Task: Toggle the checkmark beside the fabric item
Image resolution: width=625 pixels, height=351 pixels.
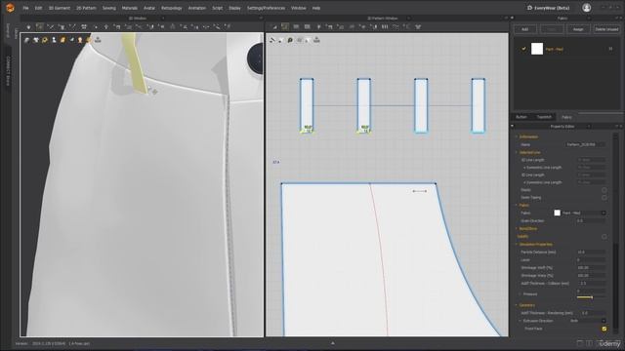Action: click(x=523, y=49)
